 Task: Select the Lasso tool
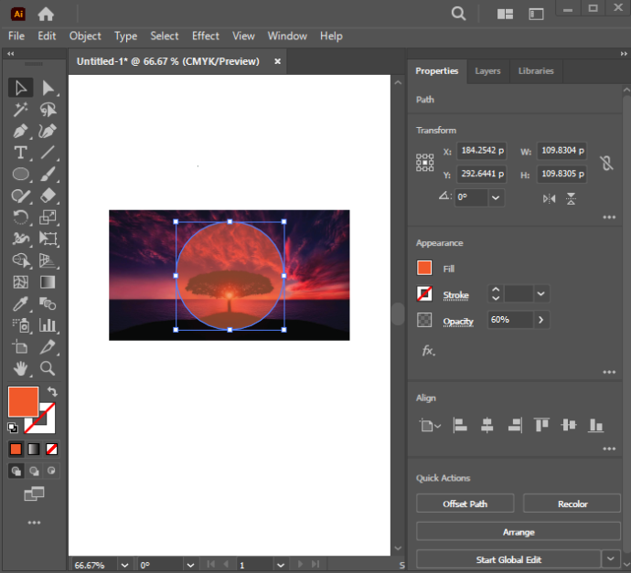pos(48,110)
